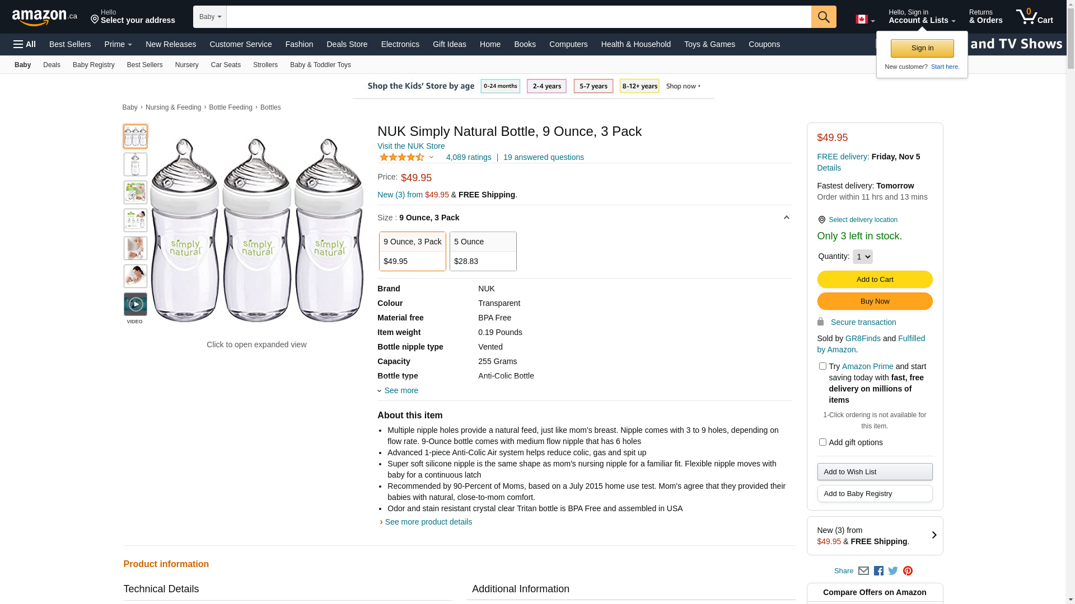
Task: Share the product on Facebook
Action: [878, 571]
